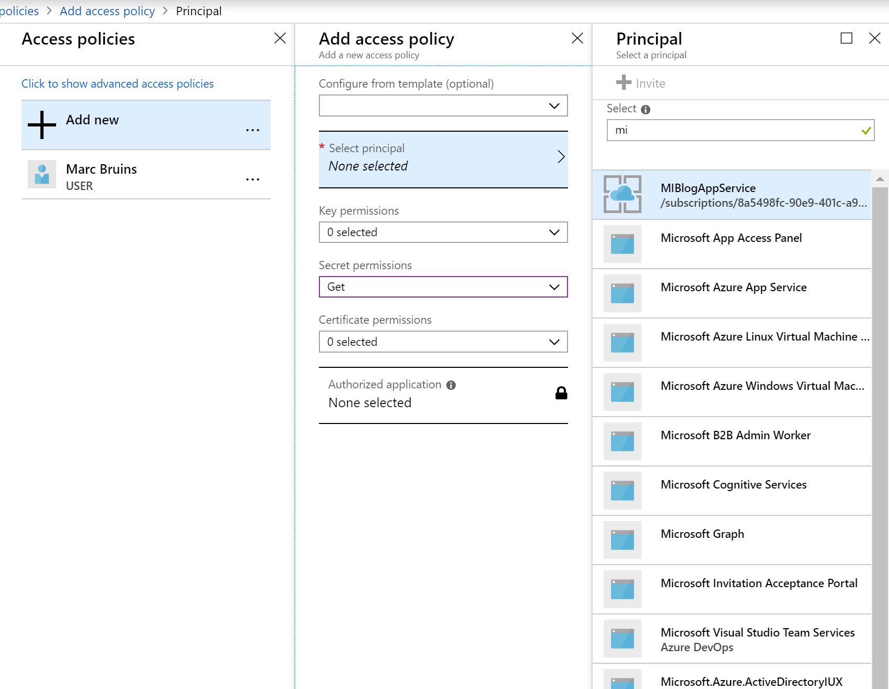Click the info icon beside Select label
Screen dimensions: 889x689
(x=646, y=109)
